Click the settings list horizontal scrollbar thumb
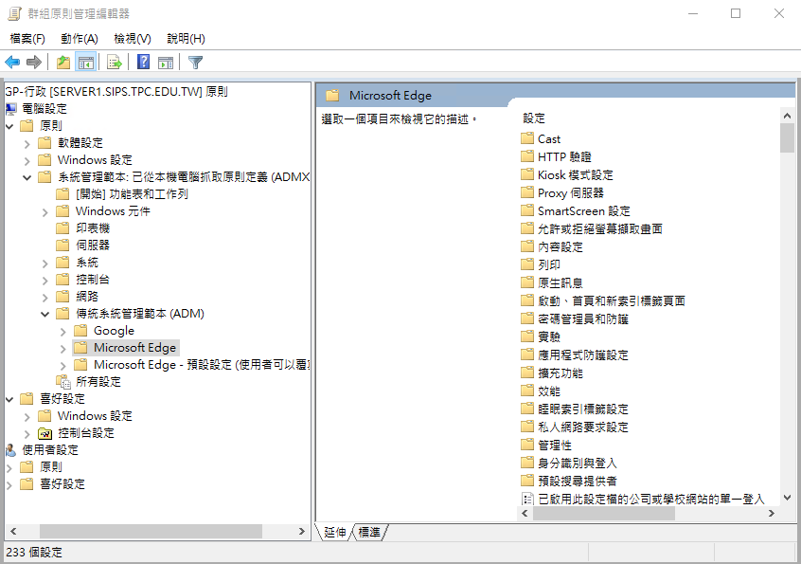 (x=604, y=514)
